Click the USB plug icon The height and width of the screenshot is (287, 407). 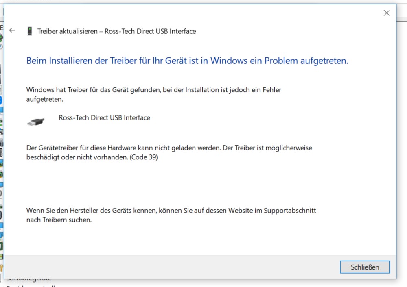pyautogui.click(x=36, y=122)
